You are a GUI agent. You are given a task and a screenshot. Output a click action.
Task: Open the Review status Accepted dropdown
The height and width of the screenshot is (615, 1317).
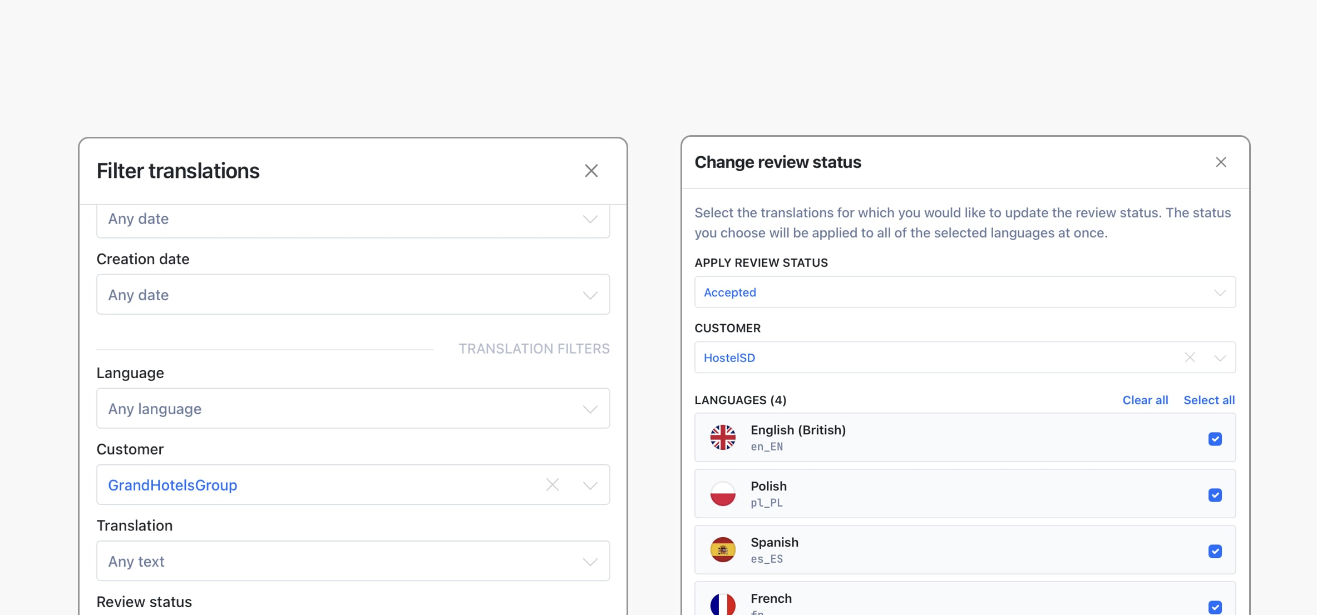tap(964, 292)
